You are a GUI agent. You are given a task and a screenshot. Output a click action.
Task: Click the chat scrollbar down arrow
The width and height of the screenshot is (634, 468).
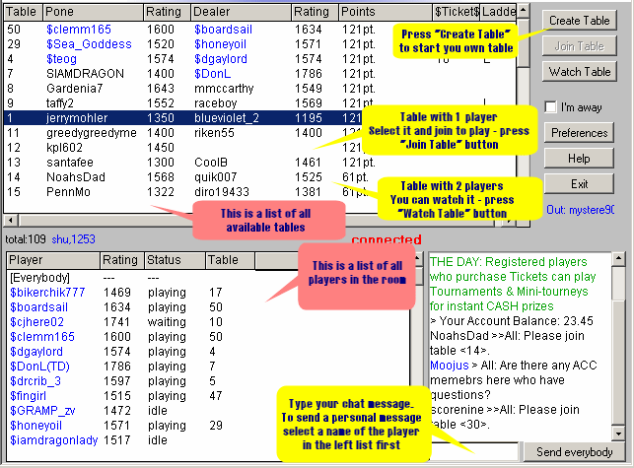[x=618, y=435]
